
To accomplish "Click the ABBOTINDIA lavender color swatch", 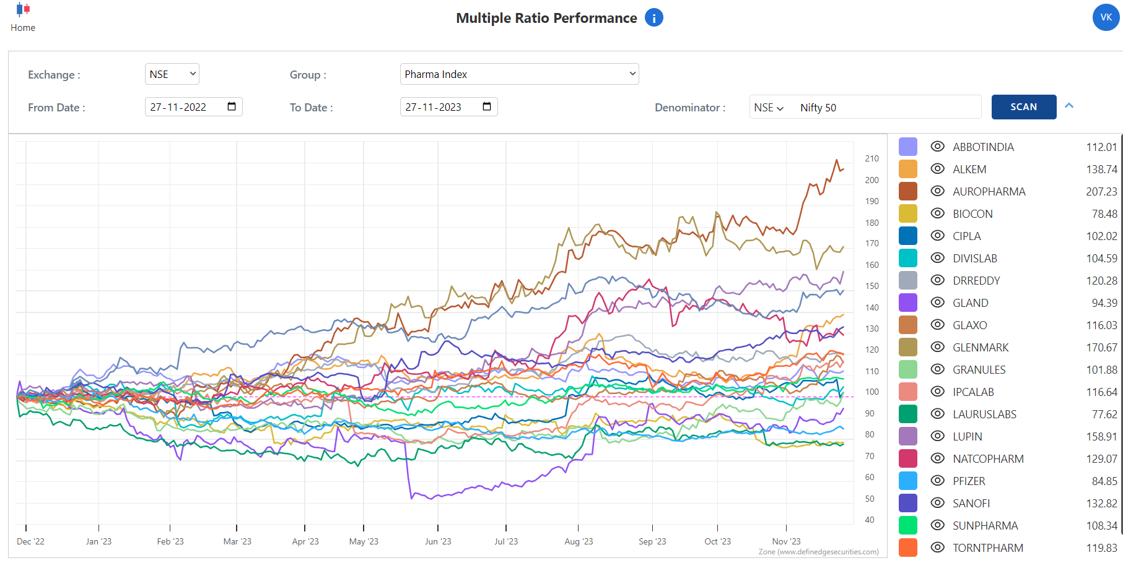I will pos(908,147).
